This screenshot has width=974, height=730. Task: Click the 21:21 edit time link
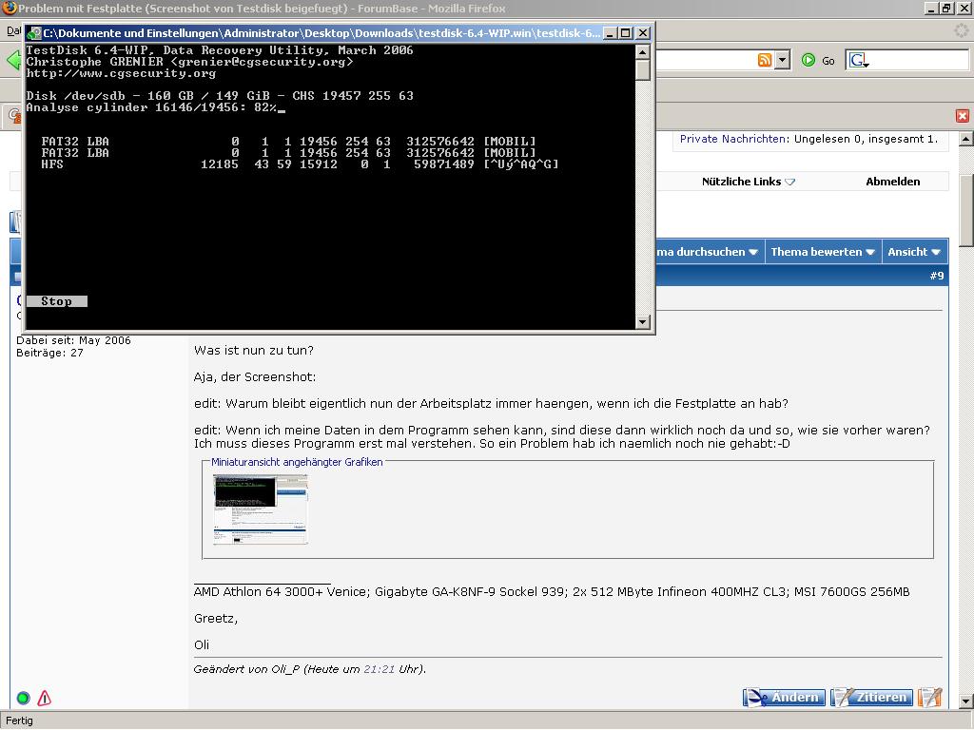coord(379,669)
